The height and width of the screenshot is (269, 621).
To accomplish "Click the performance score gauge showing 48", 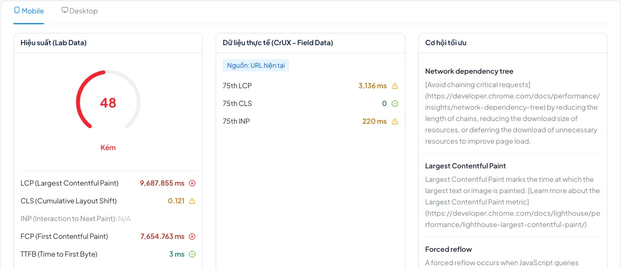I will (108, 100).
